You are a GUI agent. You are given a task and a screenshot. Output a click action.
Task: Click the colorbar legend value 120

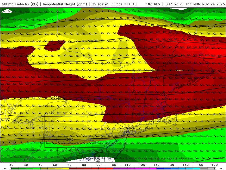142,165
